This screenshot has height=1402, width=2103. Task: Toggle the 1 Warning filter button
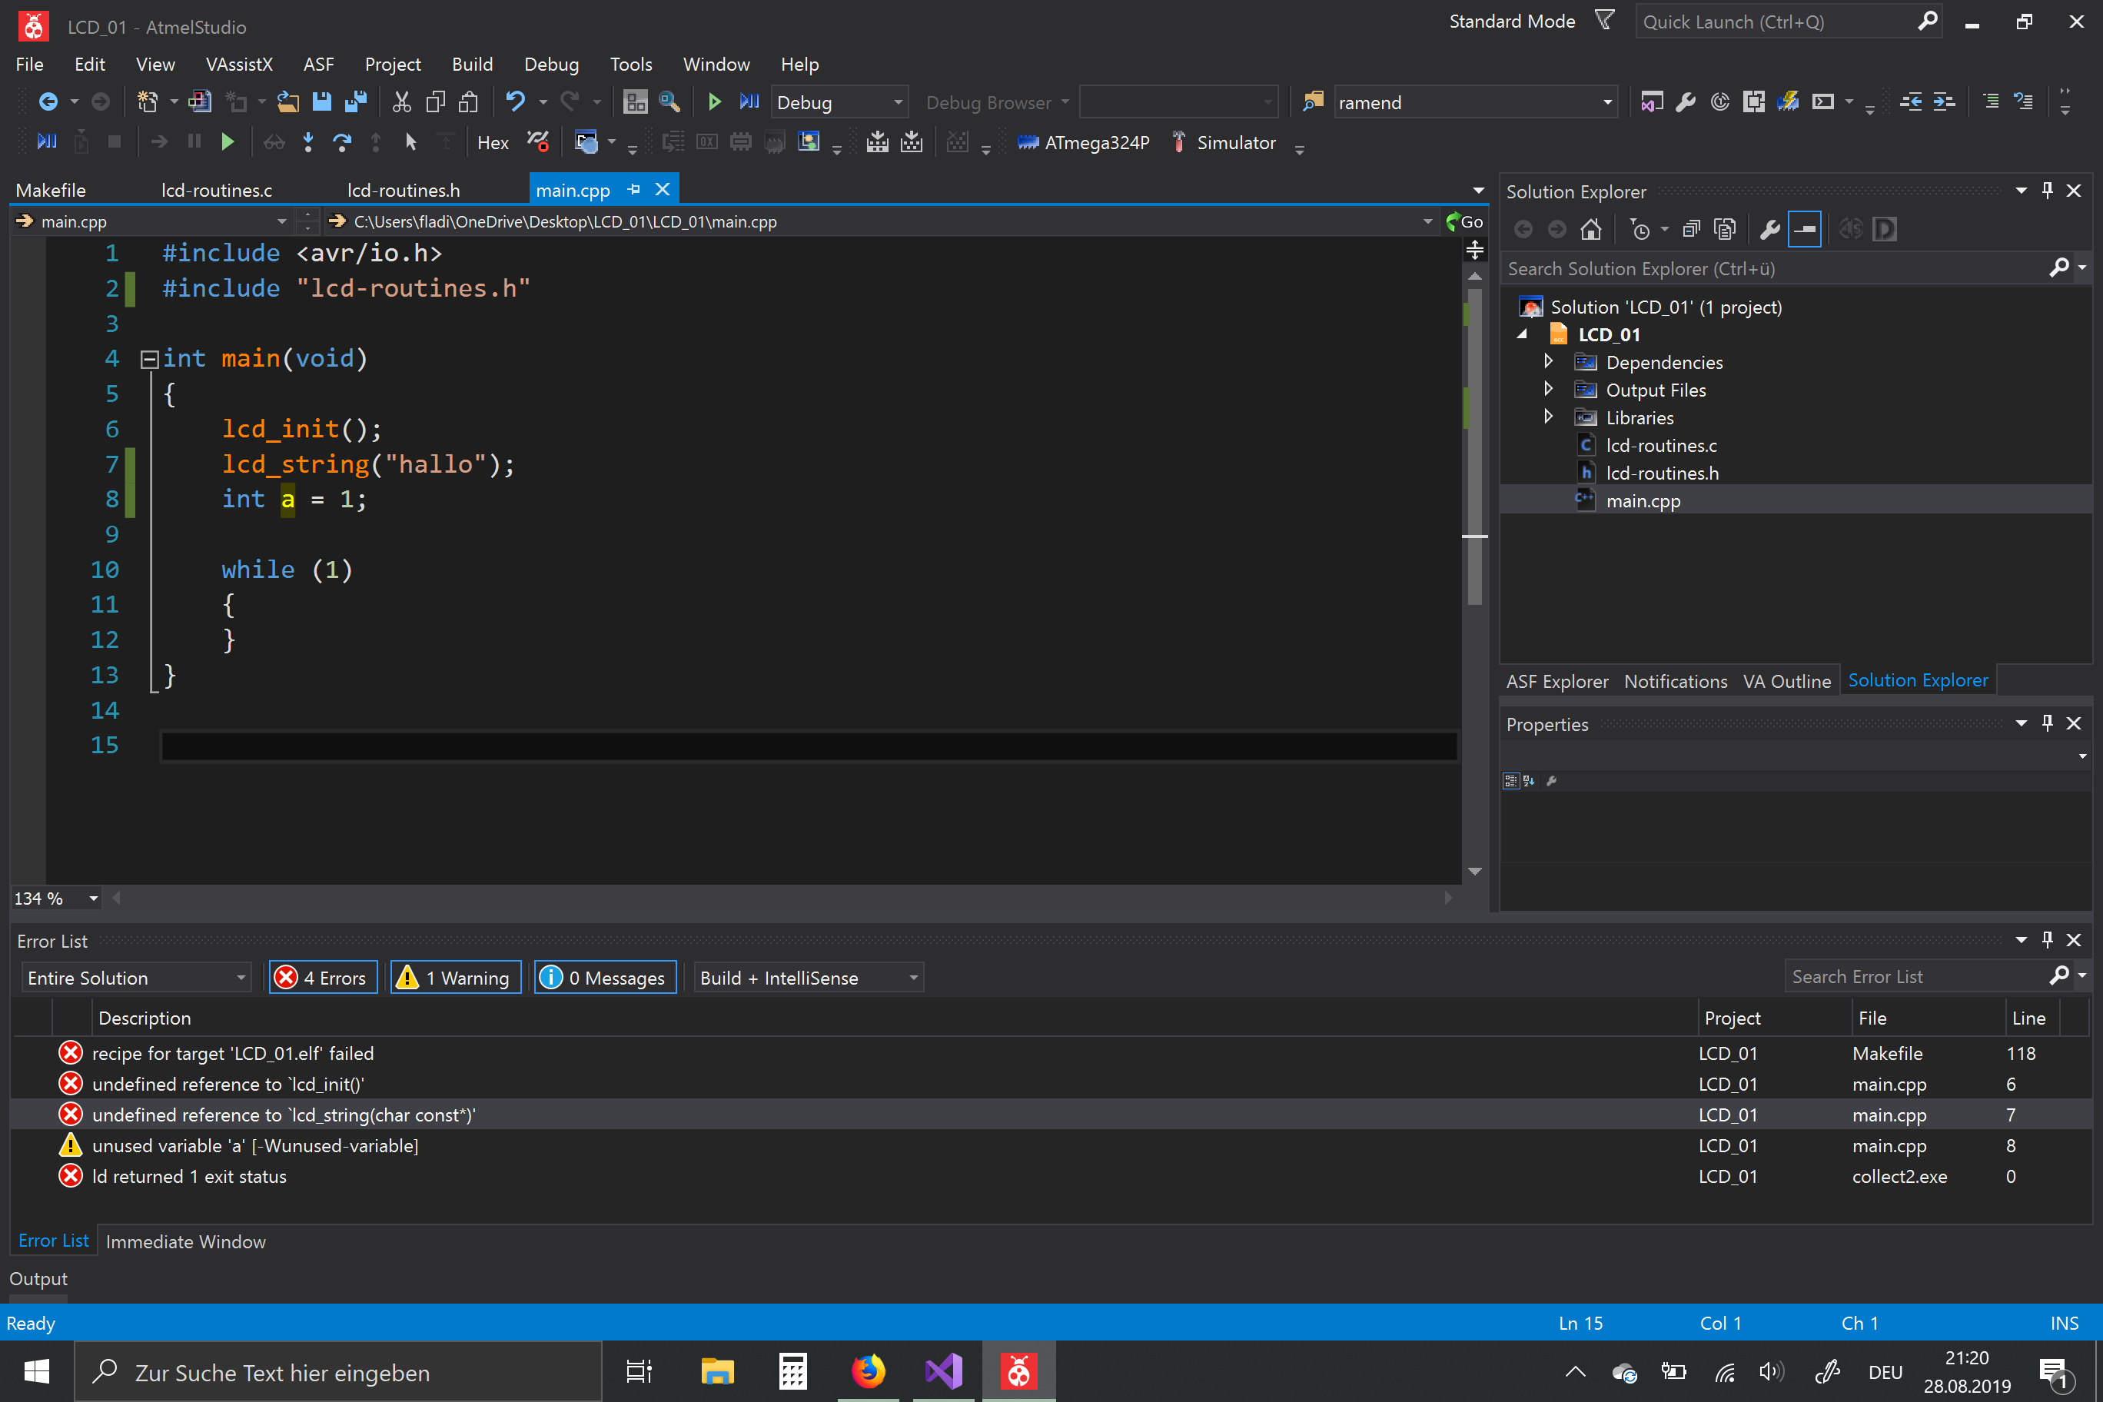pyautogui.click(x=455, y=976)
